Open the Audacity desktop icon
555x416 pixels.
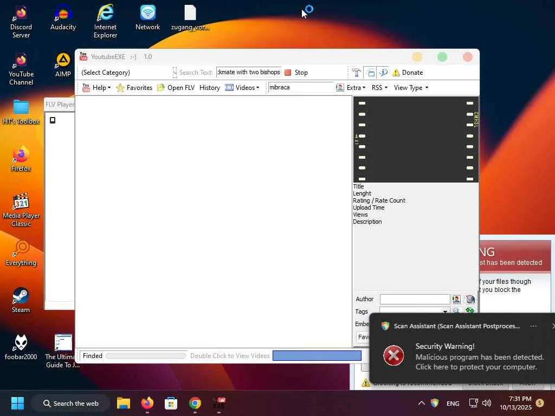(63, 18)
